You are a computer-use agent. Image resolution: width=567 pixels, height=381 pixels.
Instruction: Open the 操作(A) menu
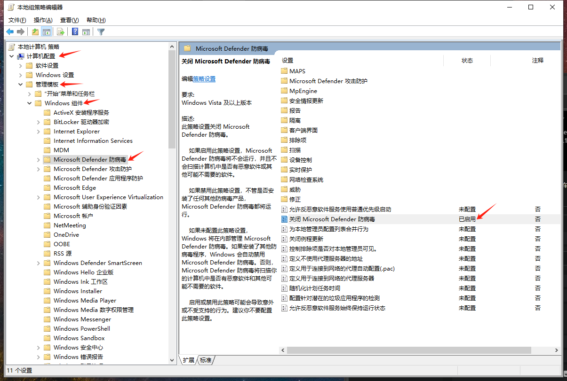[43, 20]
